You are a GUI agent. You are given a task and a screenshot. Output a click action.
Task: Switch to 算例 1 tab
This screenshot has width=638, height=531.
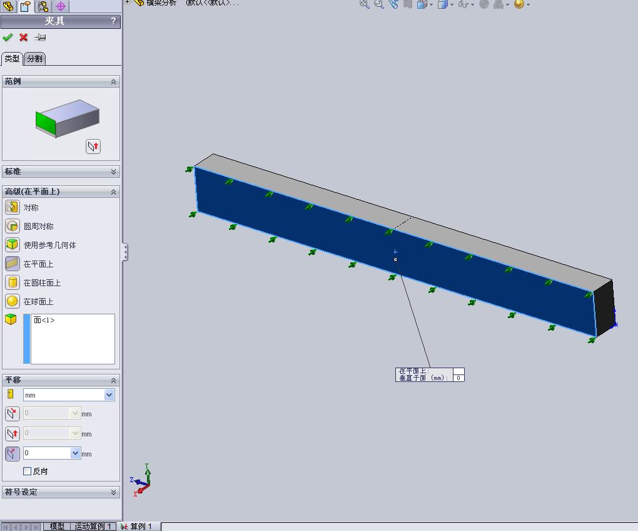click(x=138, y=527)
